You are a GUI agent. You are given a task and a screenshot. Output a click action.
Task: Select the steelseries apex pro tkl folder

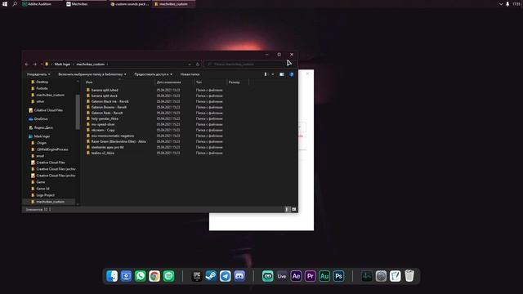[107, 147]
